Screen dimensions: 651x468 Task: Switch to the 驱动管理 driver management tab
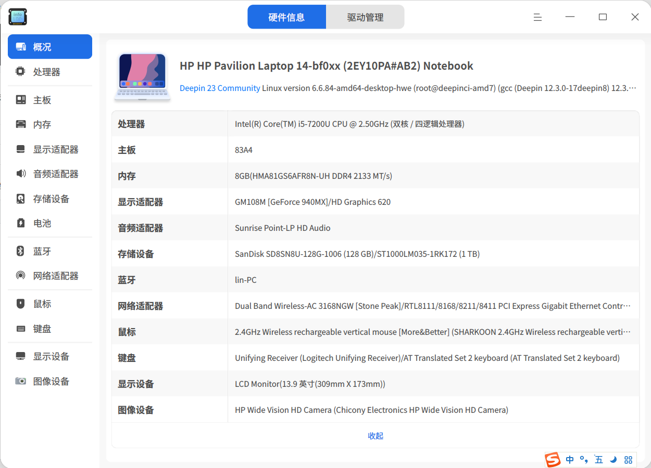[366, 17]
